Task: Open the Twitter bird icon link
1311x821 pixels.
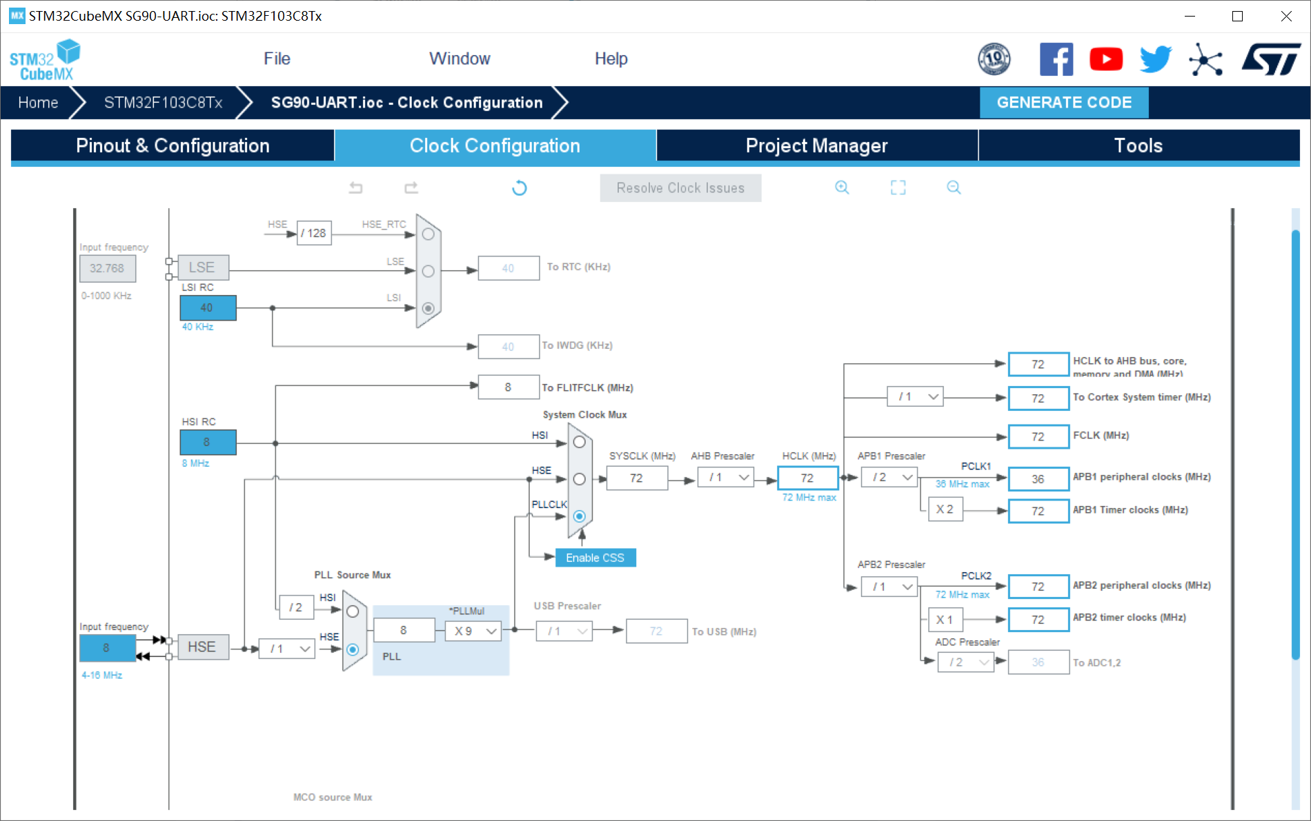Action: coord(1156,59)
